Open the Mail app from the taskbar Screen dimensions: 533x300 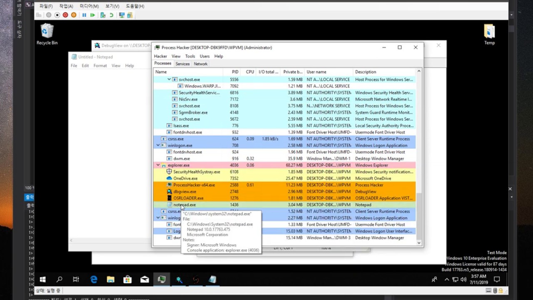tap(144, 280)
